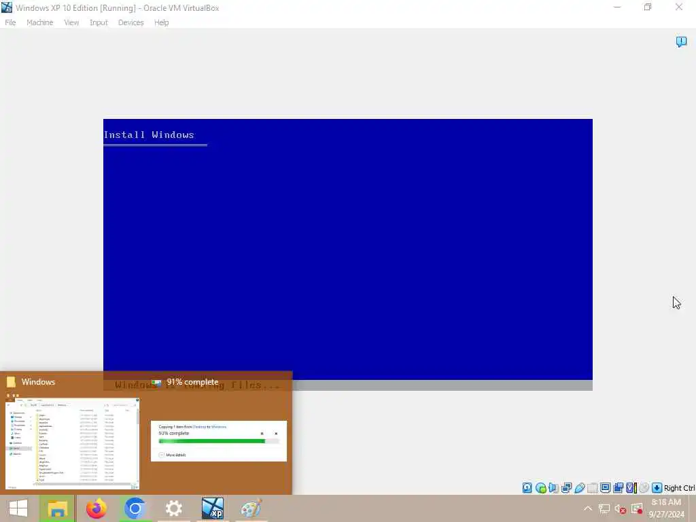
Task: Click the hard disk activity indicator
Action: click(527, 488)
